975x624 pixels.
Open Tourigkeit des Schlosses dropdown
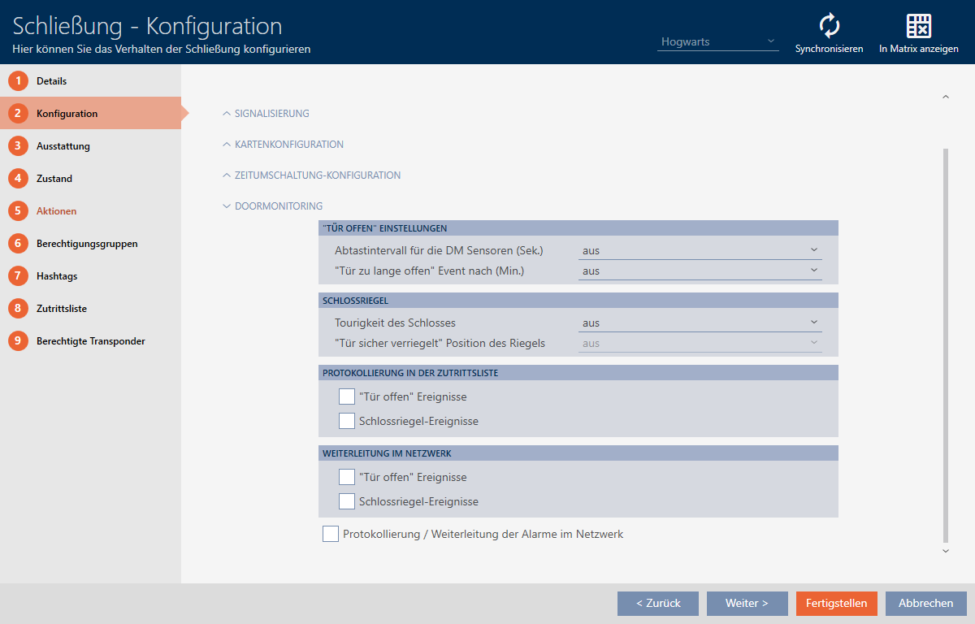pos(700,323)
